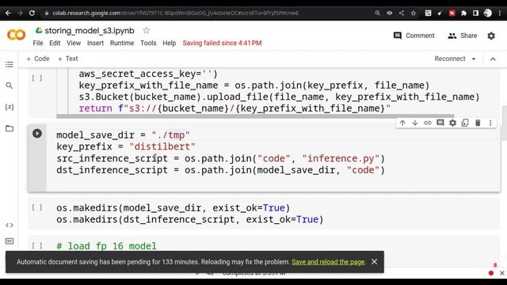507x285 pixels.
Task: Click the "distilbert" string in the code
Action: tap(162, 146)
